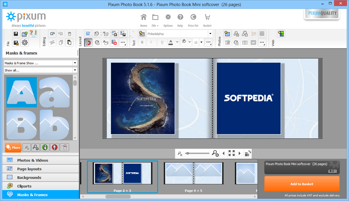Expand more Photos tools
Image resolution: width=349 pixels, height=201 pixels.
click(x=262, y=42)
